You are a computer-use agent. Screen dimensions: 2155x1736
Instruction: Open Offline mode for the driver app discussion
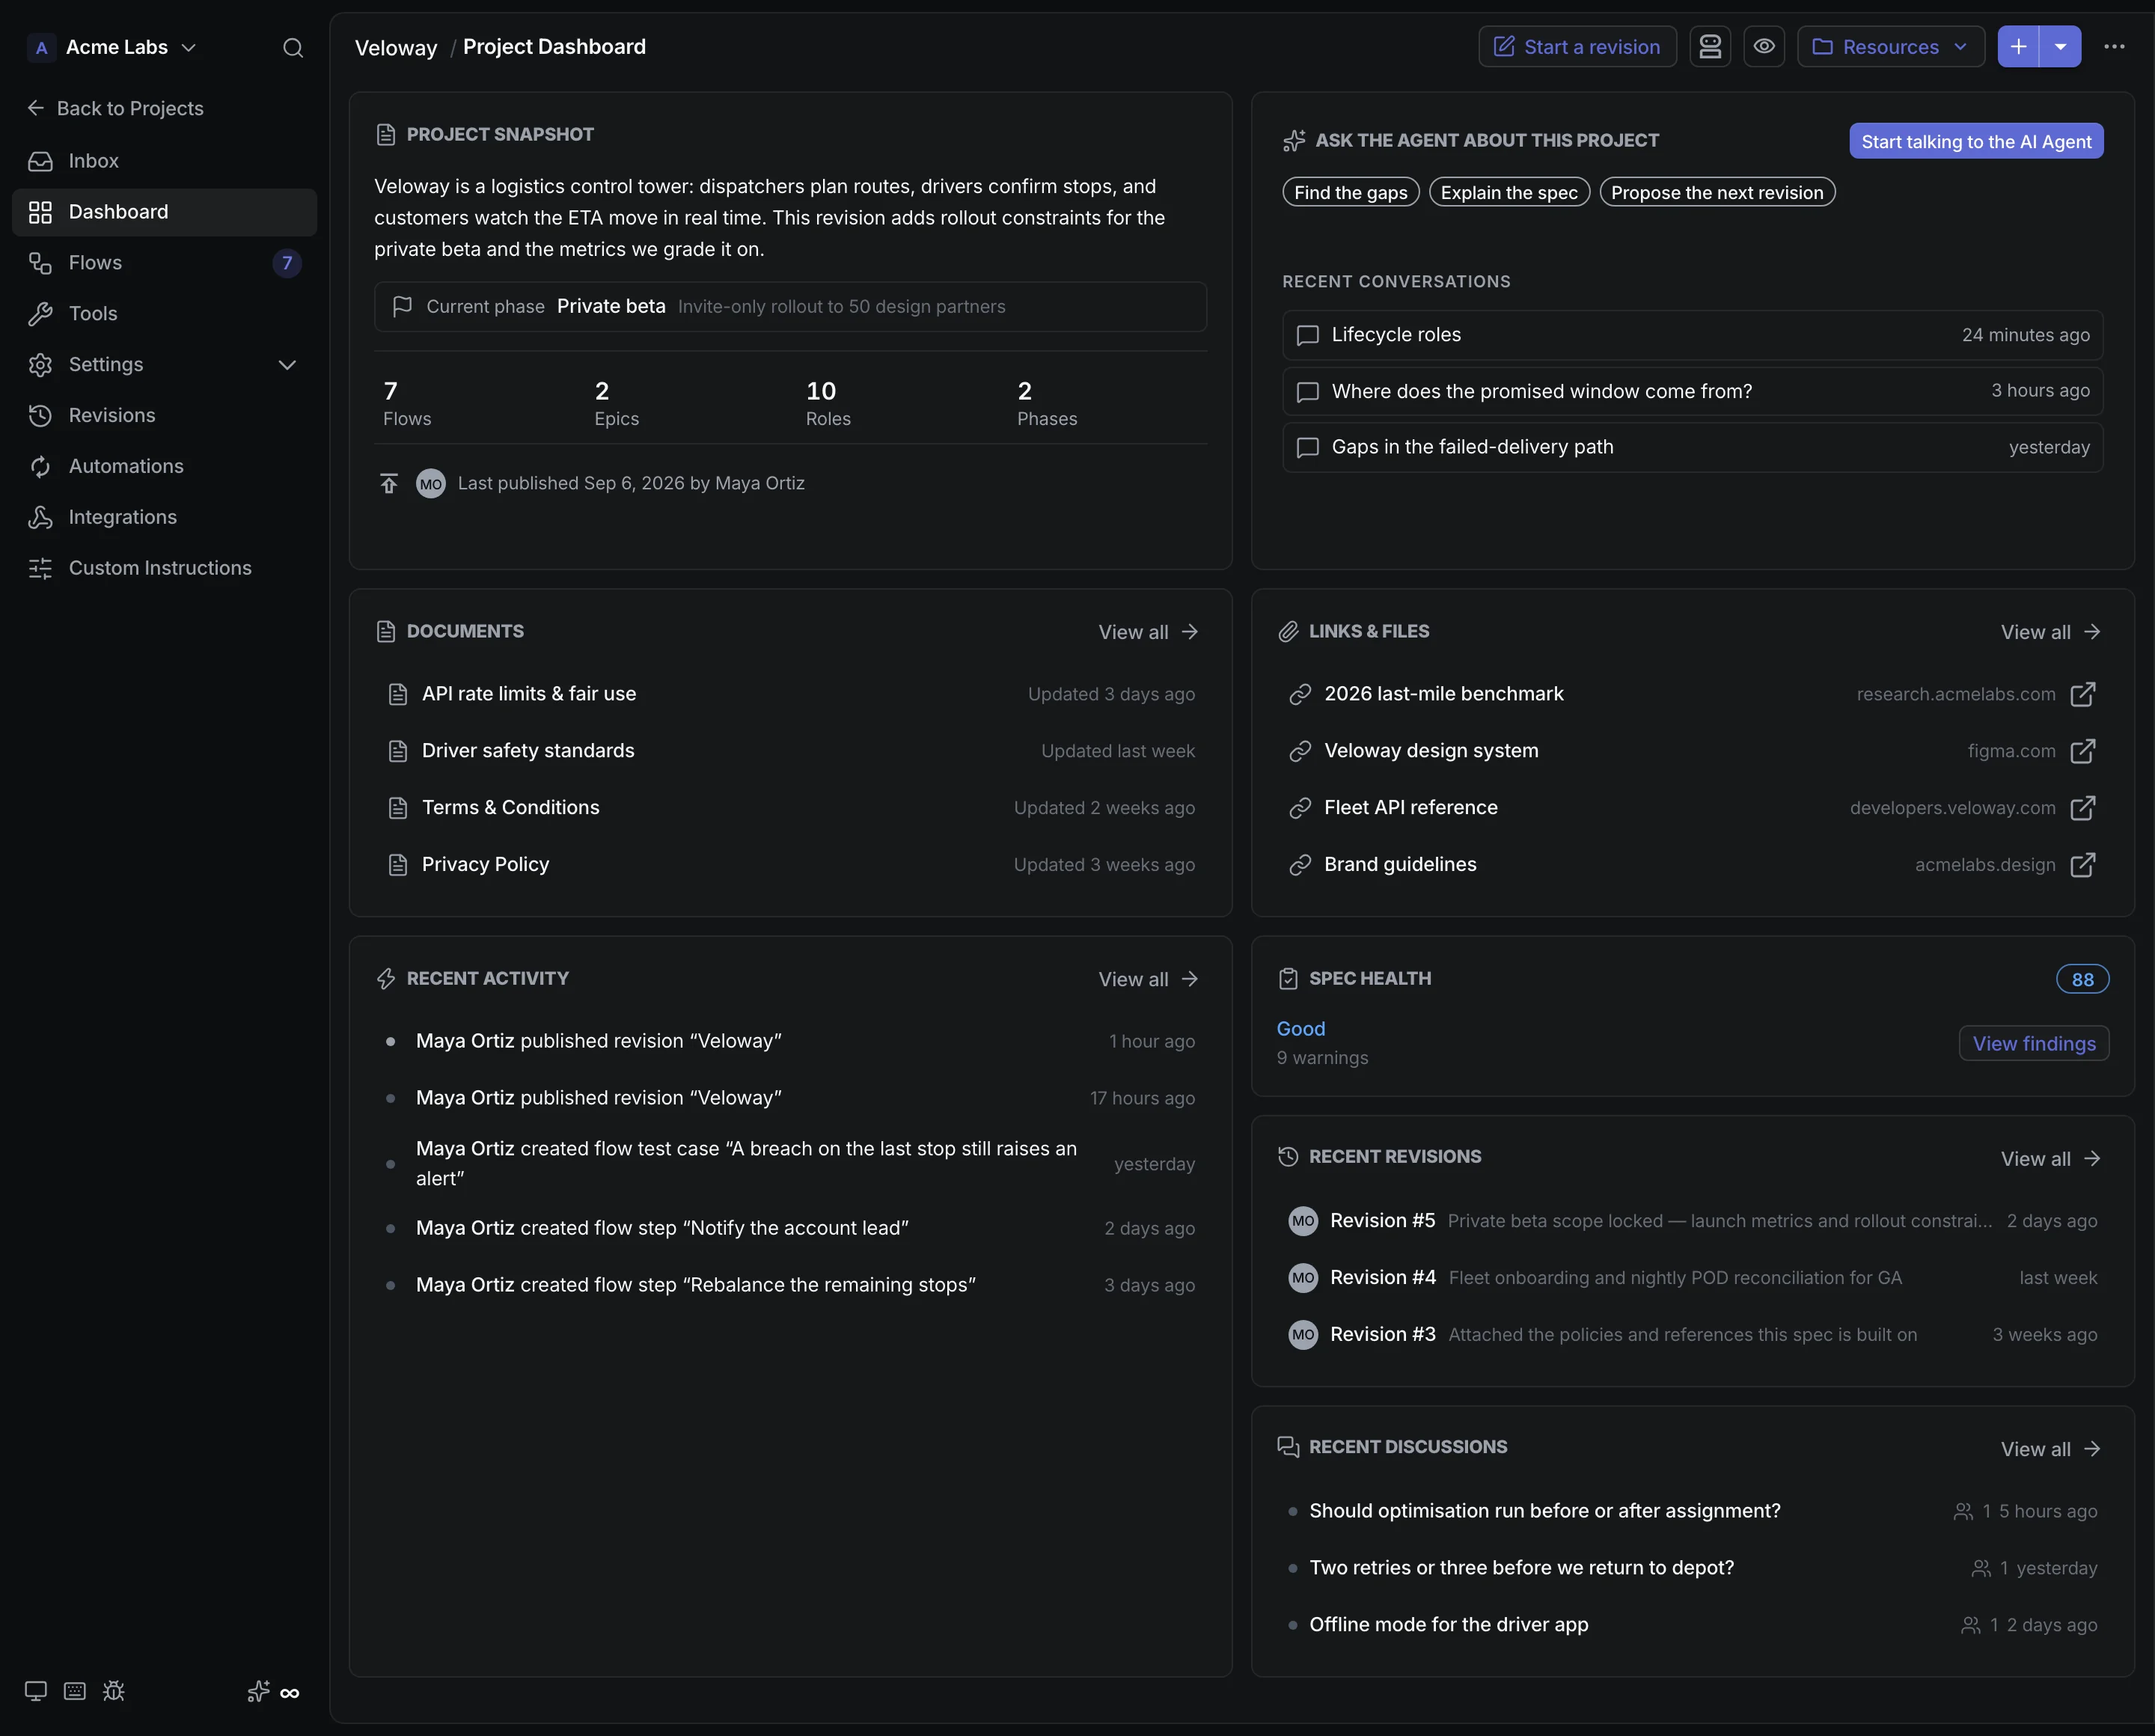[1692, 1625]
